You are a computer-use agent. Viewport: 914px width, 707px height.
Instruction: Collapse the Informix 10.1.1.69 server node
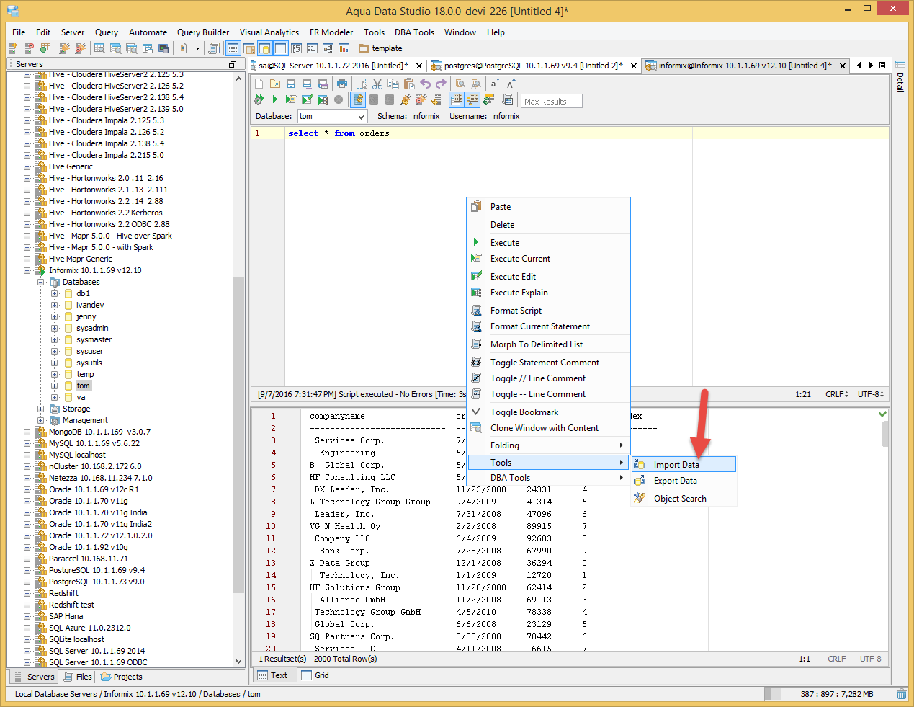(x=27, y=271)
